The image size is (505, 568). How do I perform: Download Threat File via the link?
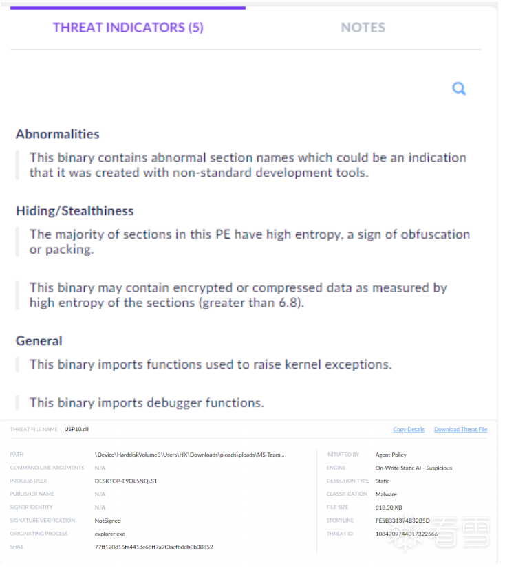click(x=460, y=429)
